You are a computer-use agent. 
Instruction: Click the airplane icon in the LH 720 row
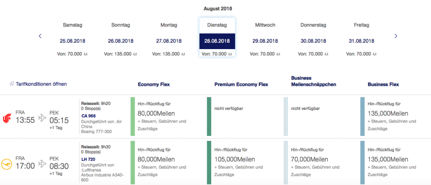42,163
